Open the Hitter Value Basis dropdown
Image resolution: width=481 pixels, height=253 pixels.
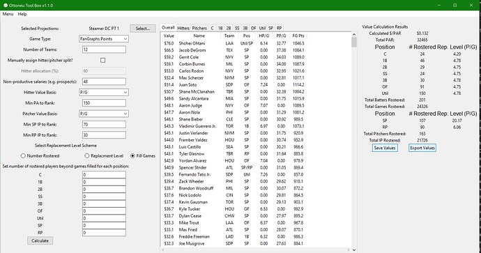click(104, 92)
